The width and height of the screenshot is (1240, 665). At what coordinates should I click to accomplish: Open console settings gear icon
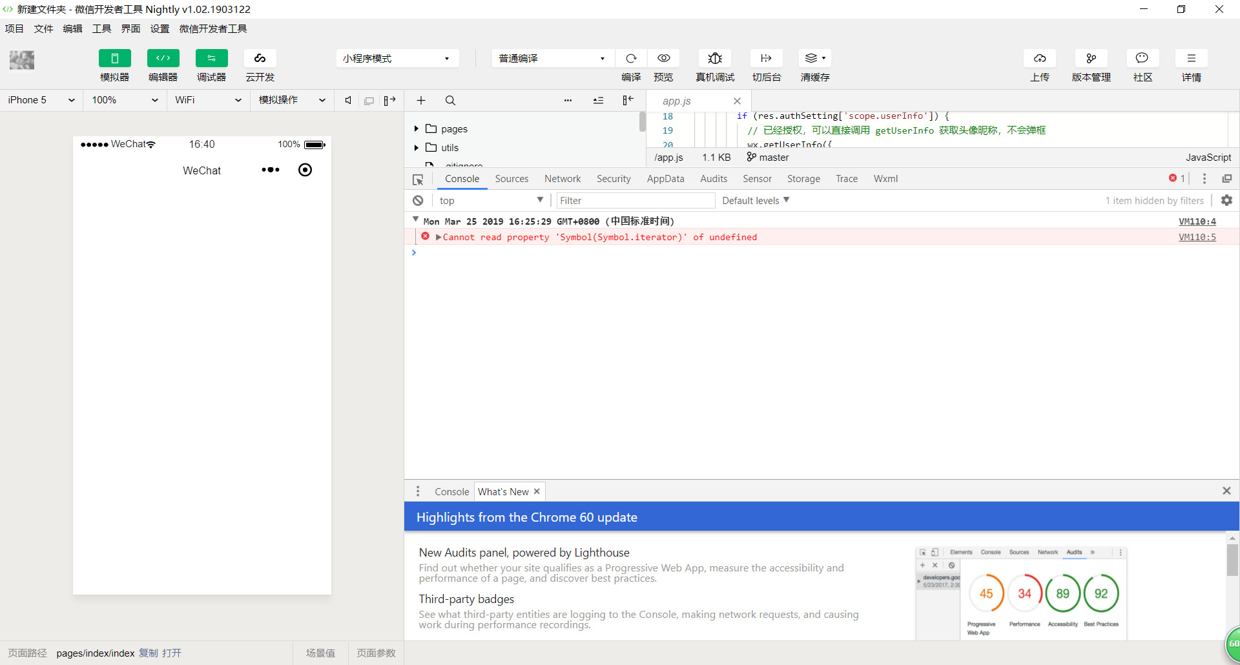pyautogui.click(x=1226, y=201)
